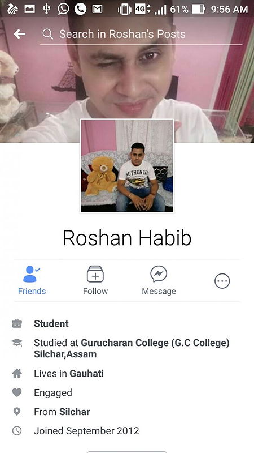Tap the briefcase work icon
The width and height of the screenshot is (254, 453).
click(x=17, y=323)
